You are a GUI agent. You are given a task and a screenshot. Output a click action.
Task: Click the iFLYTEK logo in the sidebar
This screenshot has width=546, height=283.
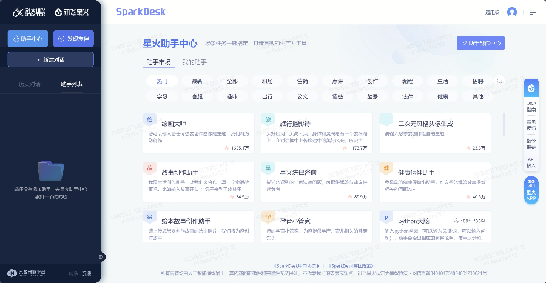coord(29,13)
